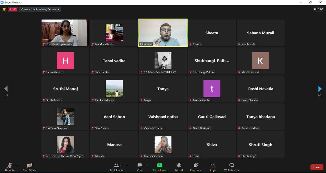
Task: Click the Manasa participant tile
Action: click(114, 145)
